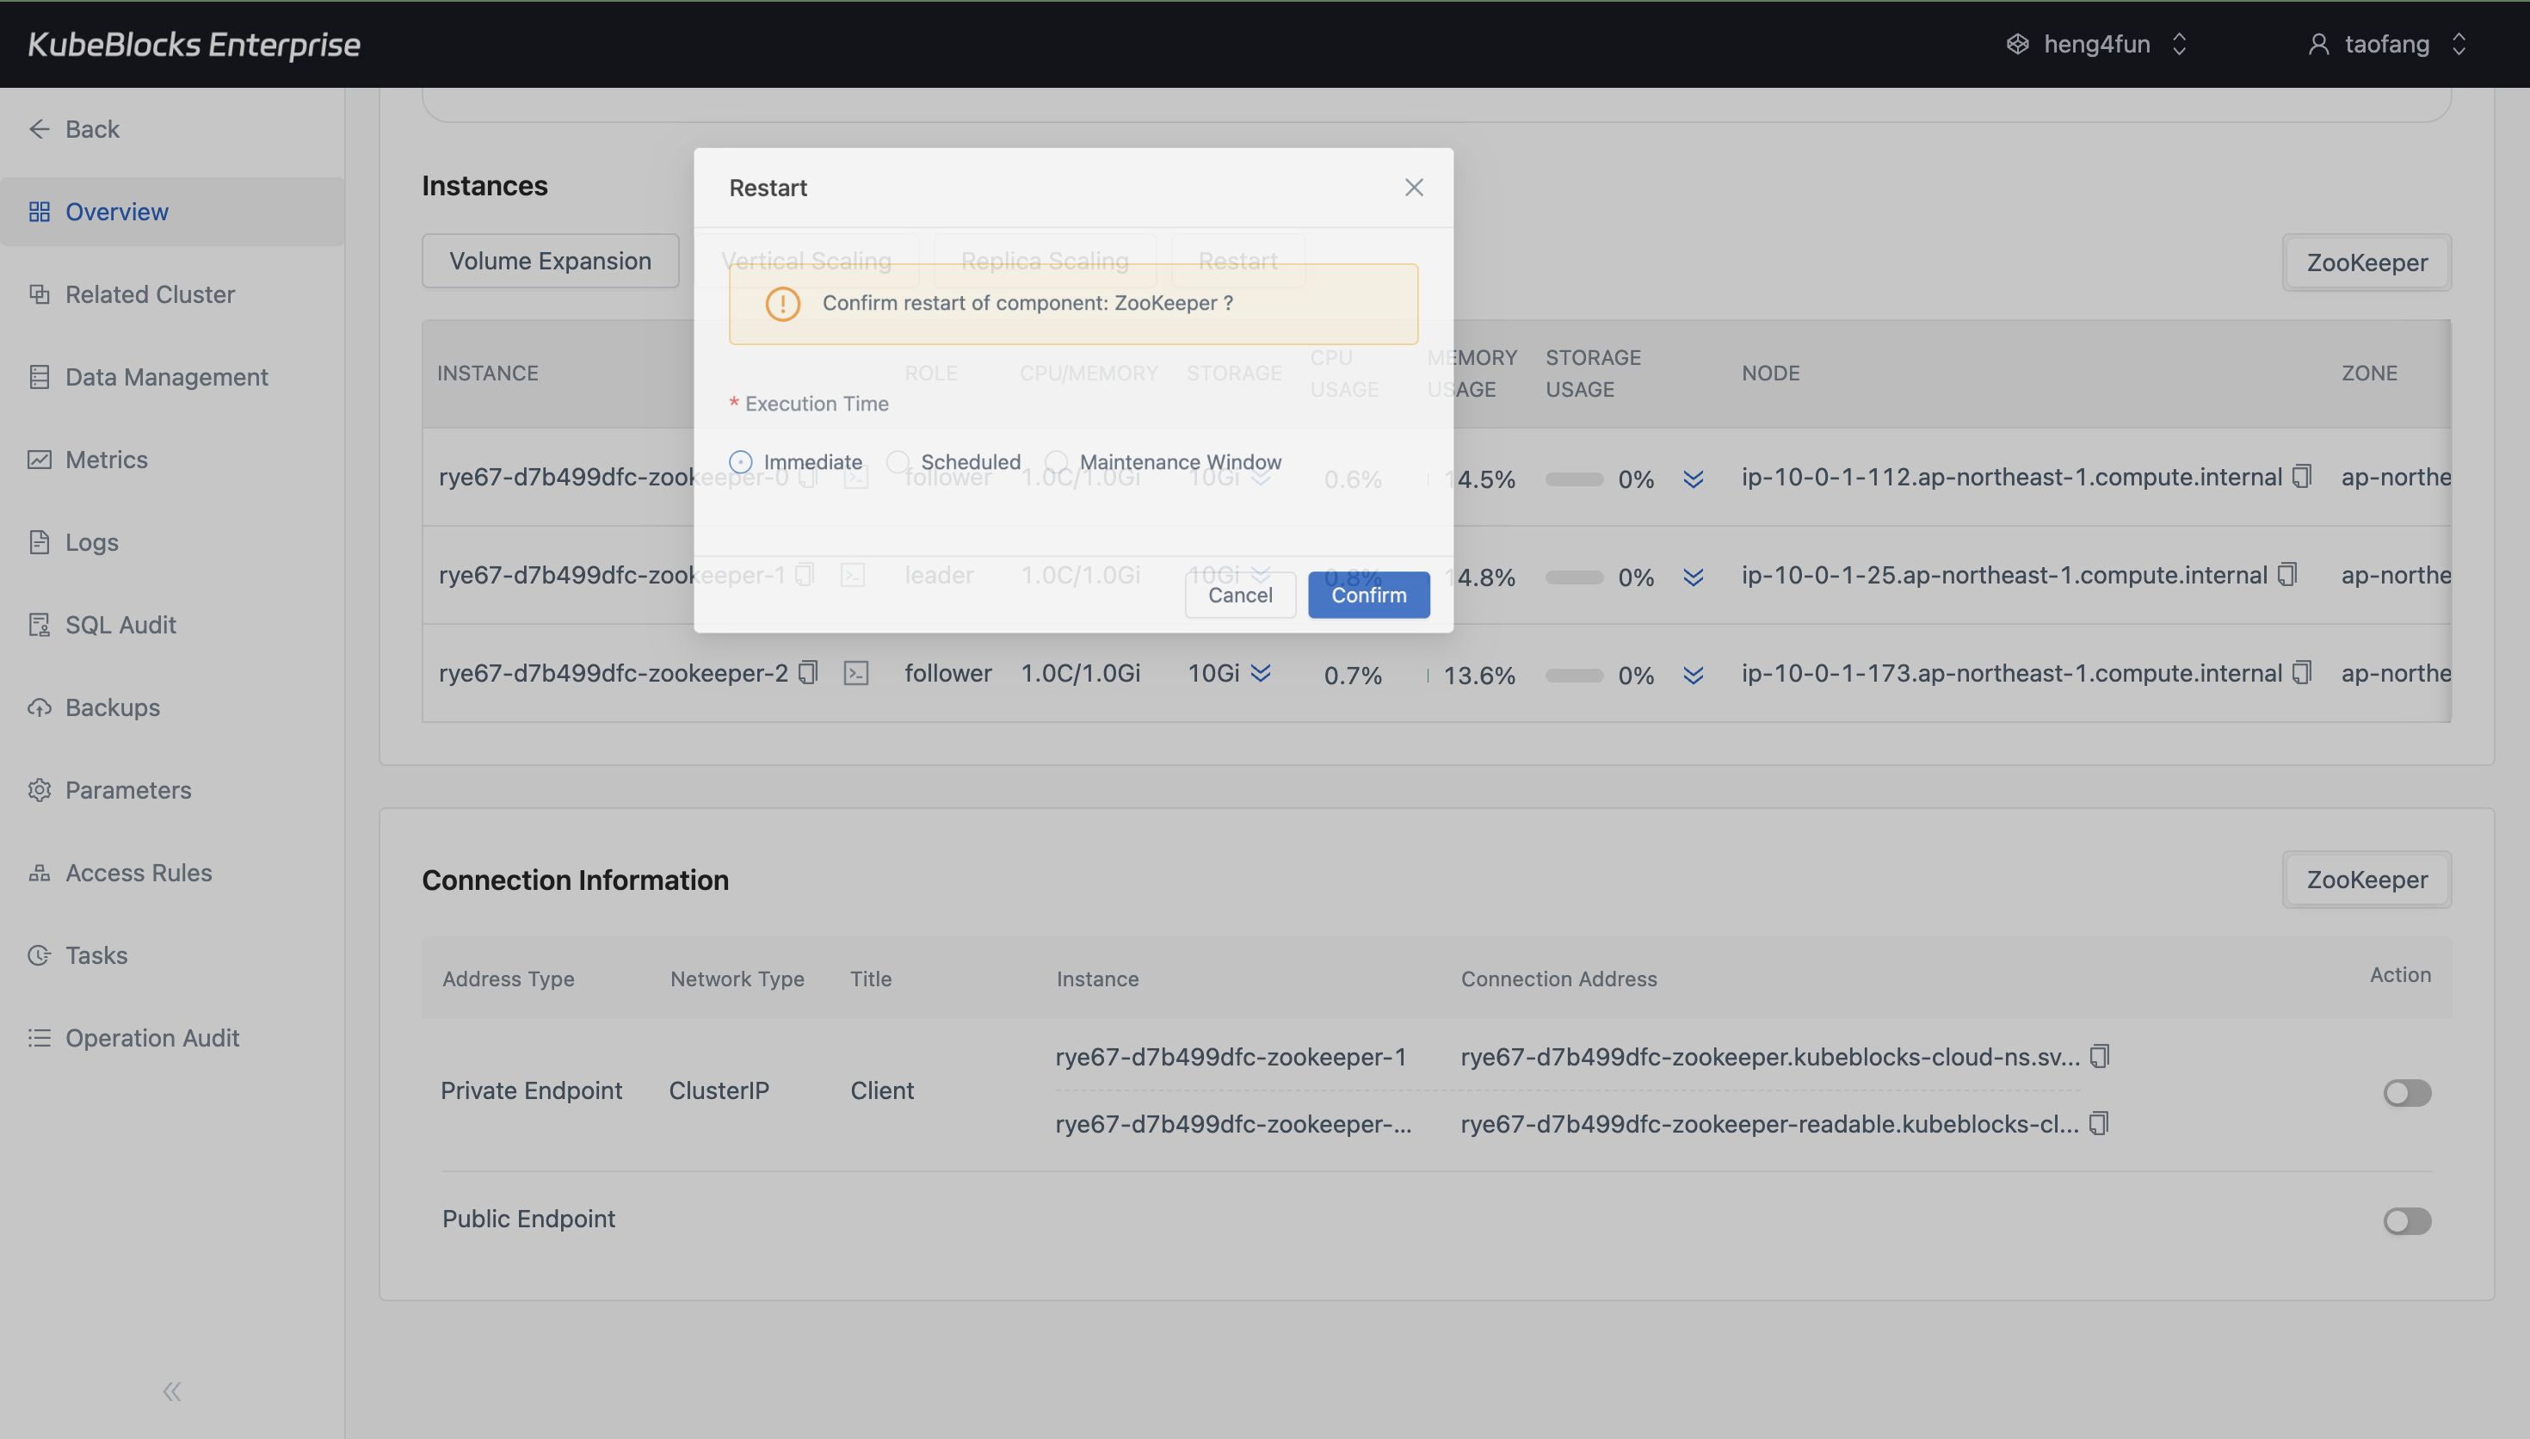Expand storage details for zookeeper-2 via 10Gi chevron

click(1261, 673)
